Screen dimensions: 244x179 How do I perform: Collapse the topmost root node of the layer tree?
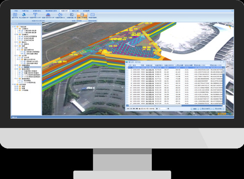point(13,26)
